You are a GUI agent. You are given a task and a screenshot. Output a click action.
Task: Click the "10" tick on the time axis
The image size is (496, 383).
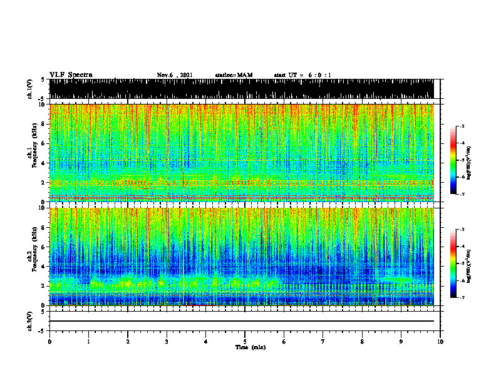(440, 342)
